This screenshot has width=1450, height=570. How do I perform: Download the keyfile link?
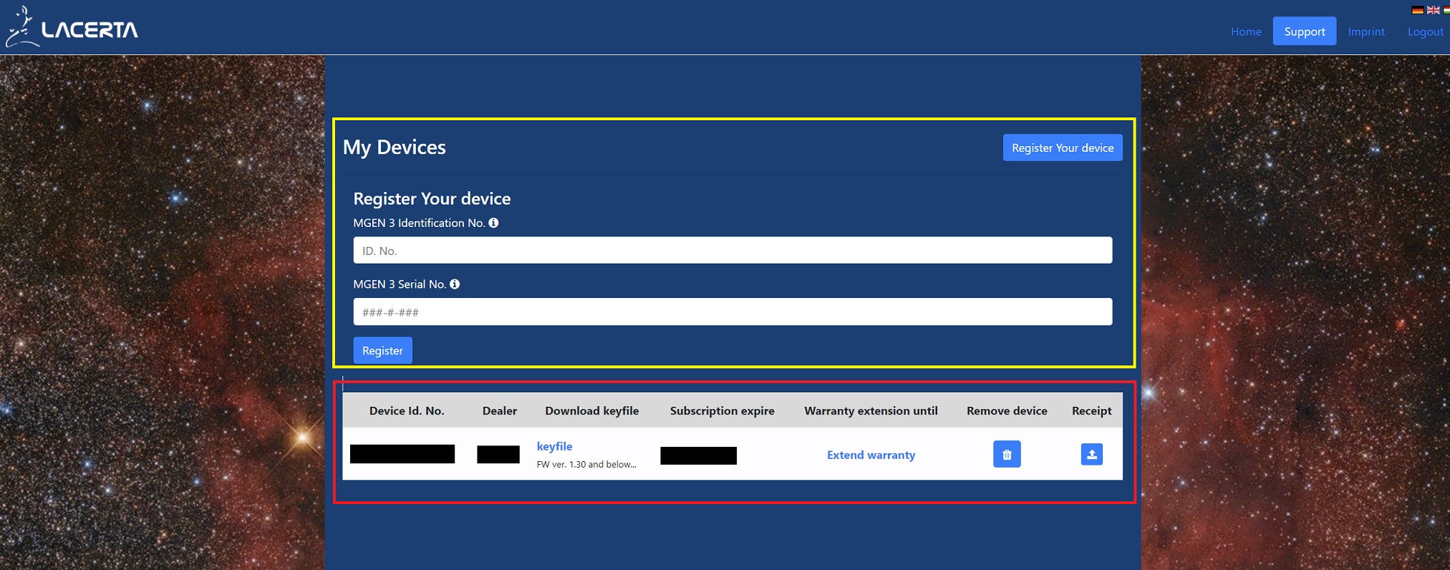coord(554,446)
